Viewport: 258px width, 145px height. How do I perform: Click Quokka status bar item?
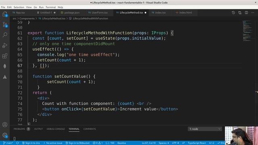122,143
